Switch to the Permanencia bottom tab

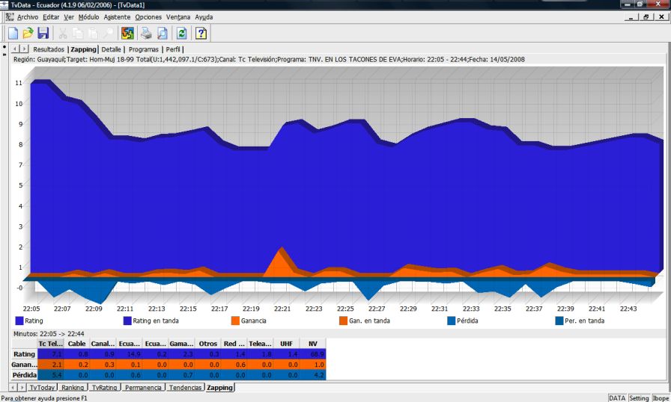143,388
